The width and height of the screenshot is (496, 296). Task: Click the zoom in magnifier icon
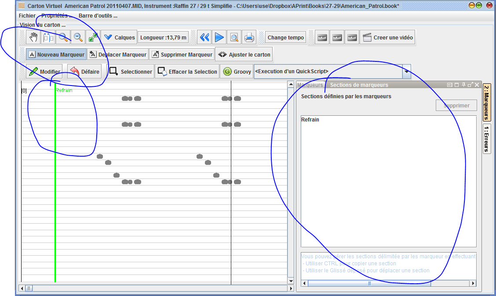click(63, 38)
